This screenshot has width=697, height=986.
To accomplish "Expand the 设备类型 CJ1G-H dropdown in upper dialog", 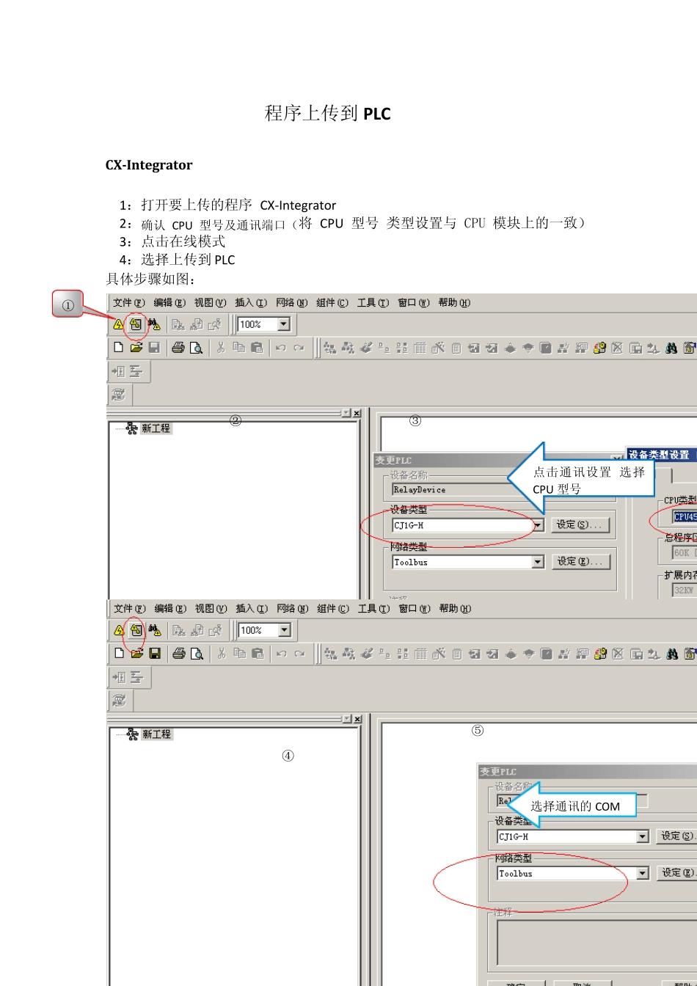I will pyautogui.click(x=538, y=525).
